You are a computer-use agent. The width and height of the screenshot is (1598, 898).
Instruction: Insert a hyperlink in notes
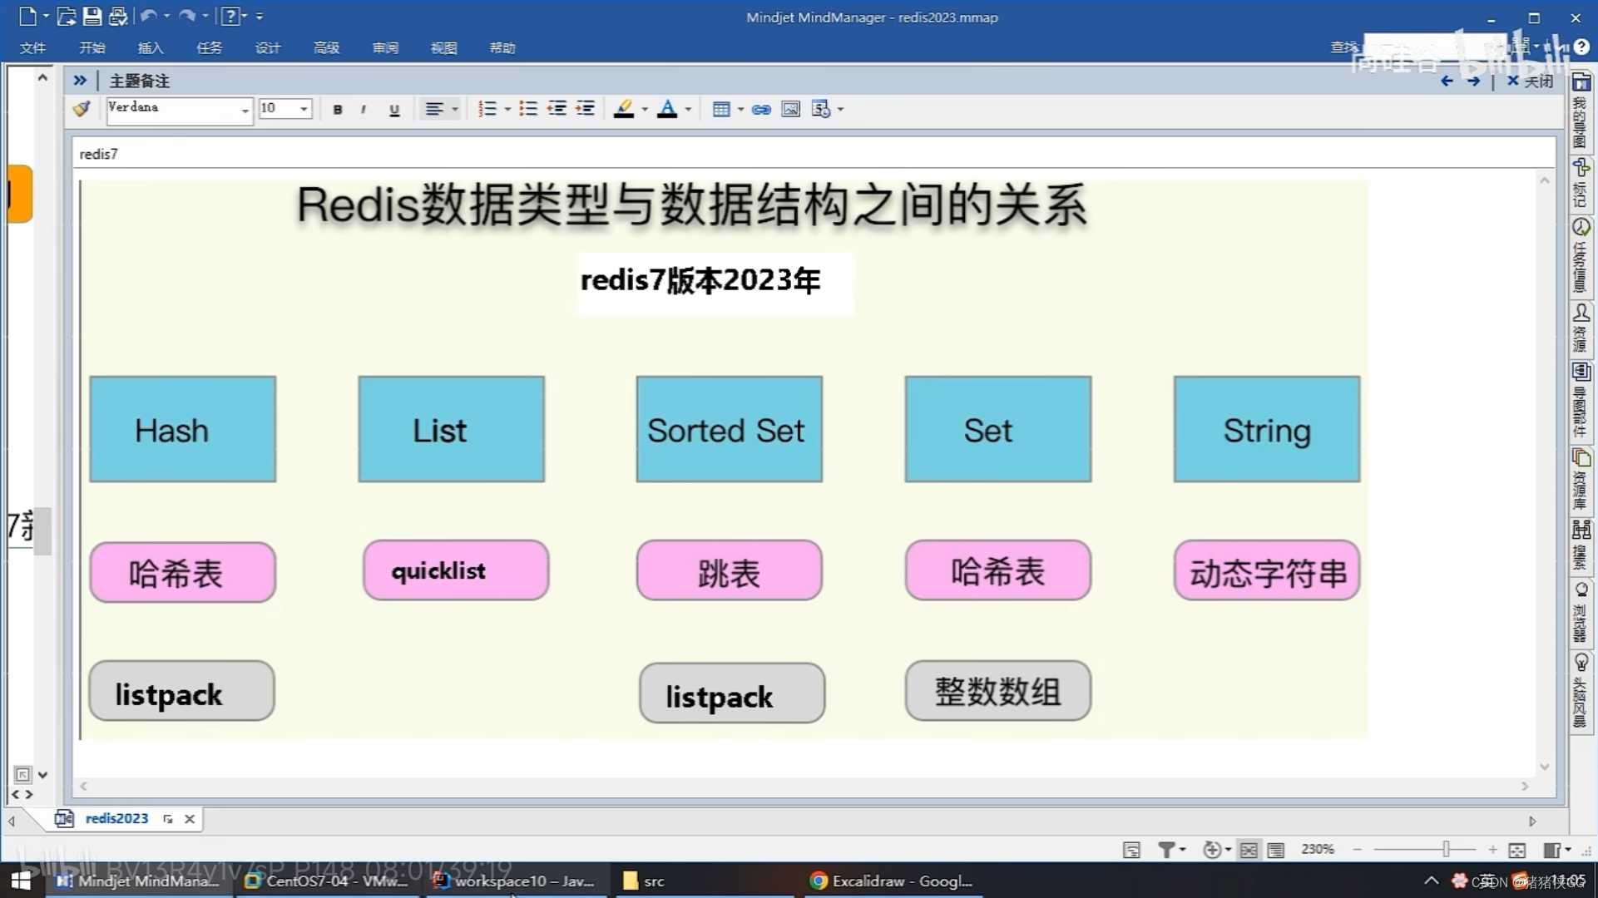[x=760, y=109]
